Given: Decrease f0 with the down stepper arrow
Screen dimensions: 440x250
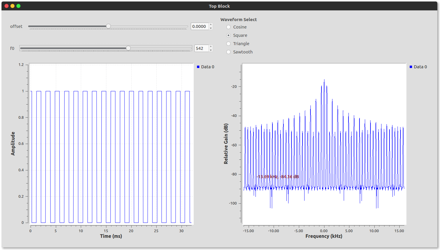Looking at the screenshot, I should (x=211, y=50).
